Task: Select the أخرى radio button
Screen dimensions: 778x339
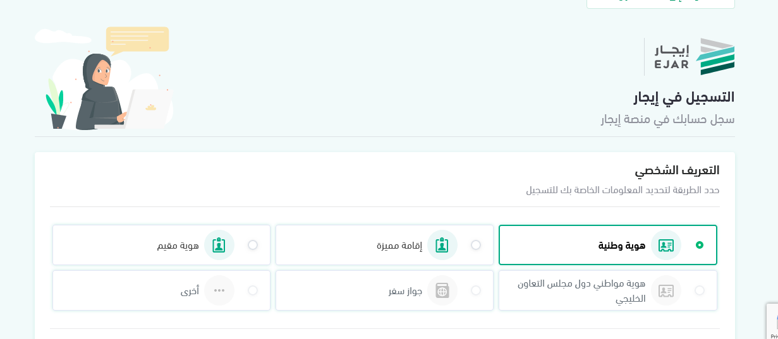Action: [253, 290]
